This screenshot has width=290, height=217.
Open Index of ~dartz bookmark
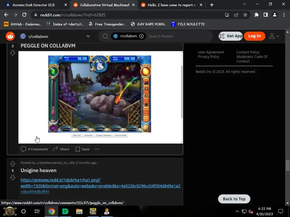pos(65,24)
